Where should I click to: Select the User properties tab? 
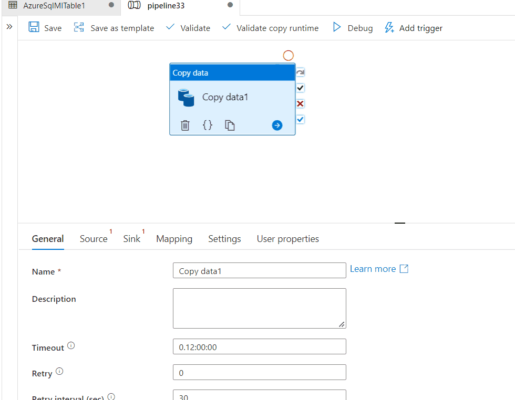point(287,239)
